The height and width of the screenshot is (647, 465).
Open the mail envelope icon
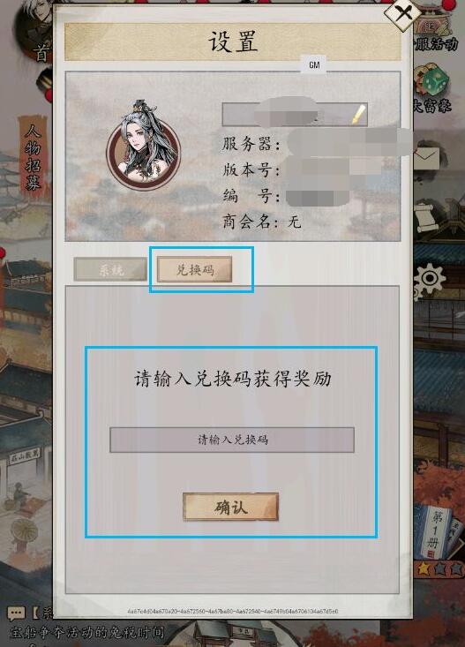pos(427,159)
